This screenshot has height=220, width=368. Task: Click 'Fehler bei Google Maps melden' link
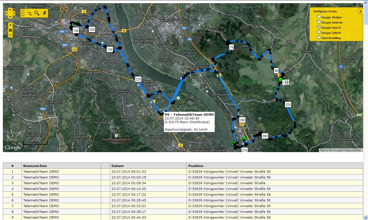pyautogui.click(x=341, y=150)
